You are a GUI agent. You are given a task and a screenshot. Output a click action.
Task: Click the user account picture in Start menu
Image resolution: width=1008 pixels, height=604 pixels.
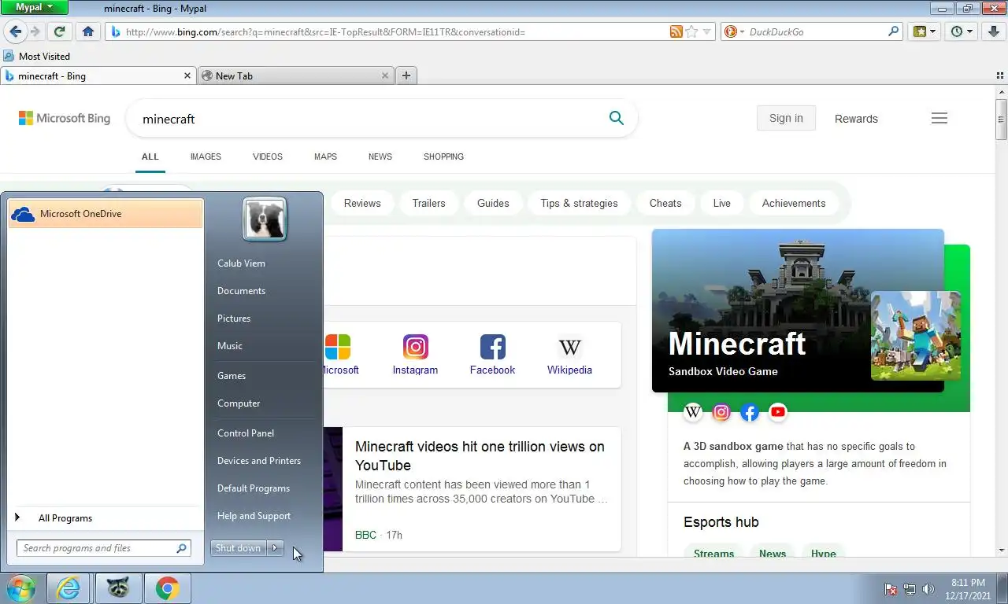265,219
